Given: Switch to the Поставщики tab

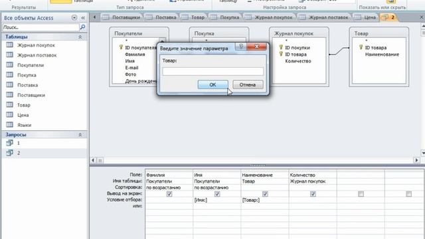Looking at the screenshot, I should (122, 17).
